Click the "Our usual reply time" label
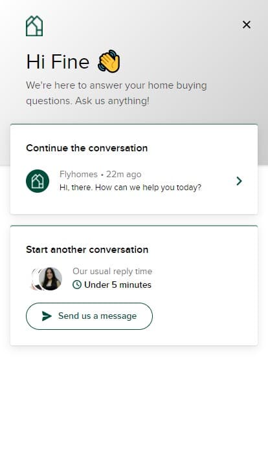 112,272
